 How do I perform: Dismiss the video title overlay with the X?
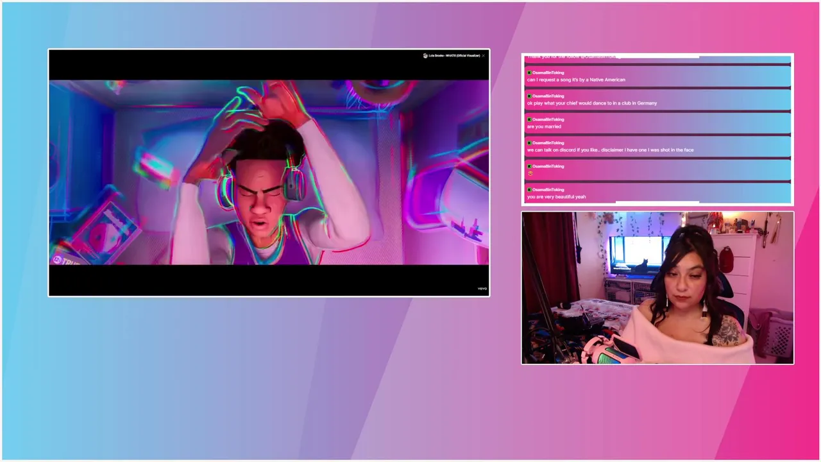484,56
